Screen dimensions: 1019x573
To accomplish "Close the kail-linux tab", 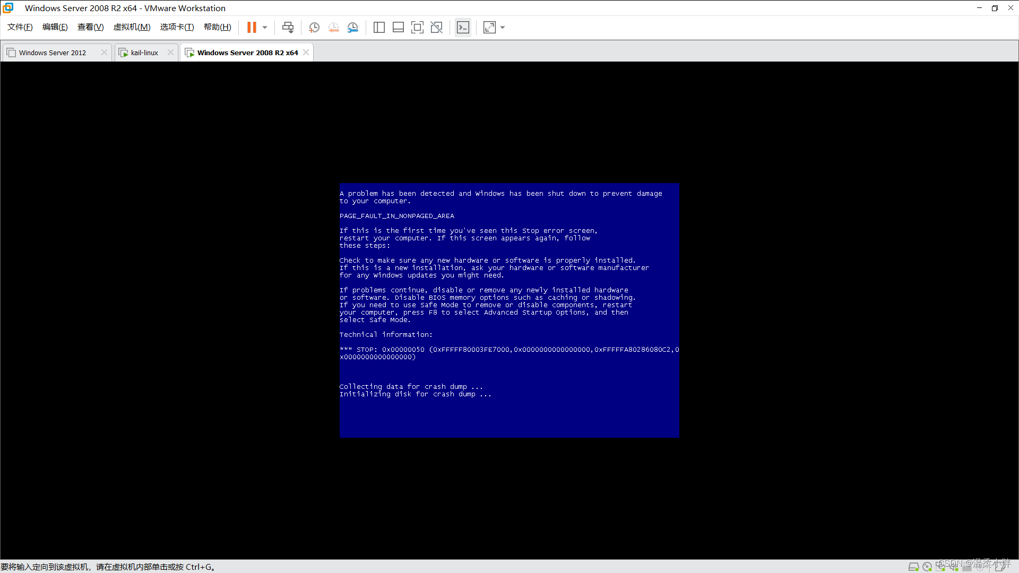I will pyautogui.click(x=170, y=53).
